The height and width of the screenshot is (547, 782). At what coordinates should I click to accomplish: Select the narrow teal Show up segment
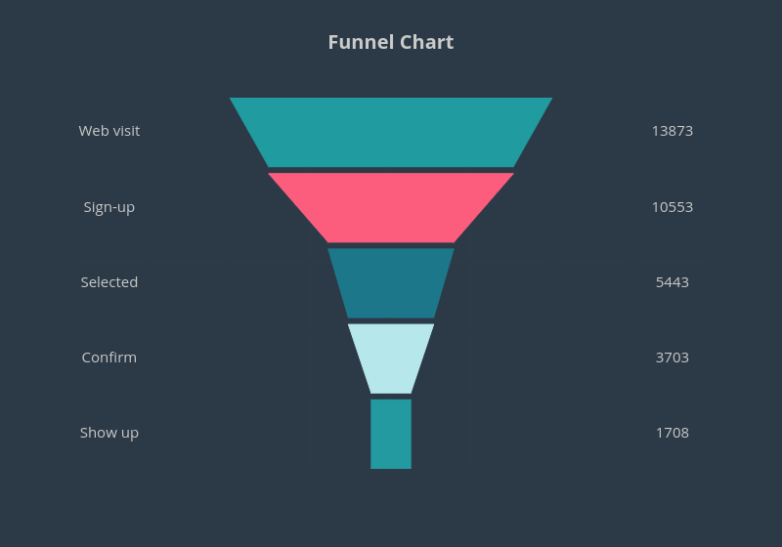click(x=391, y=434)
